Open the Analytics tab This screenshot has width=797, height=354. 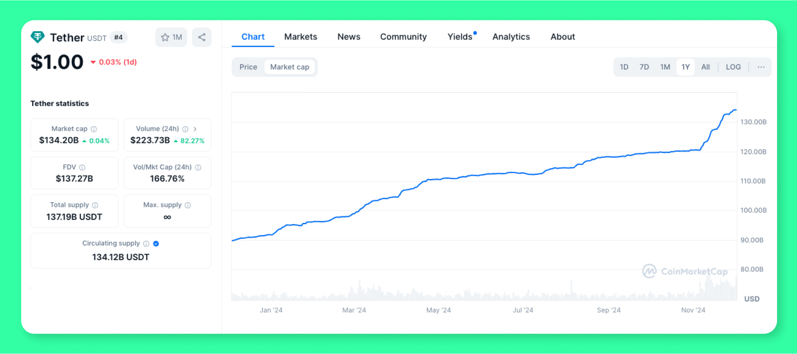pyautogui.click(x=511, y=37)
